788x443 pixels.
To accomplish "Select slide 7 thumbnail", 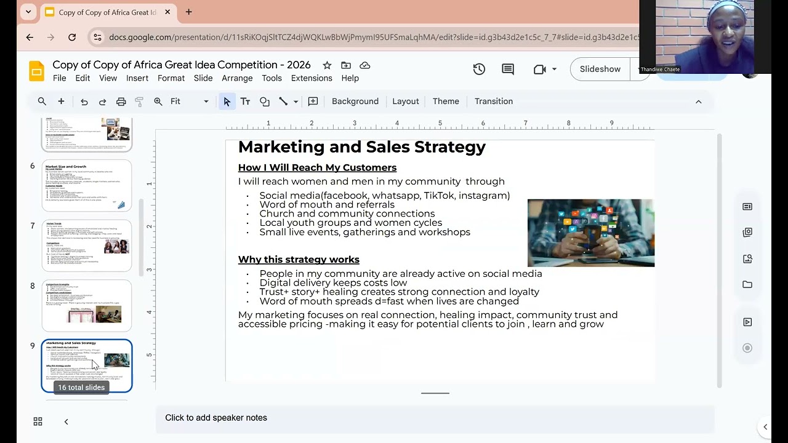I will tap(87, 245).
